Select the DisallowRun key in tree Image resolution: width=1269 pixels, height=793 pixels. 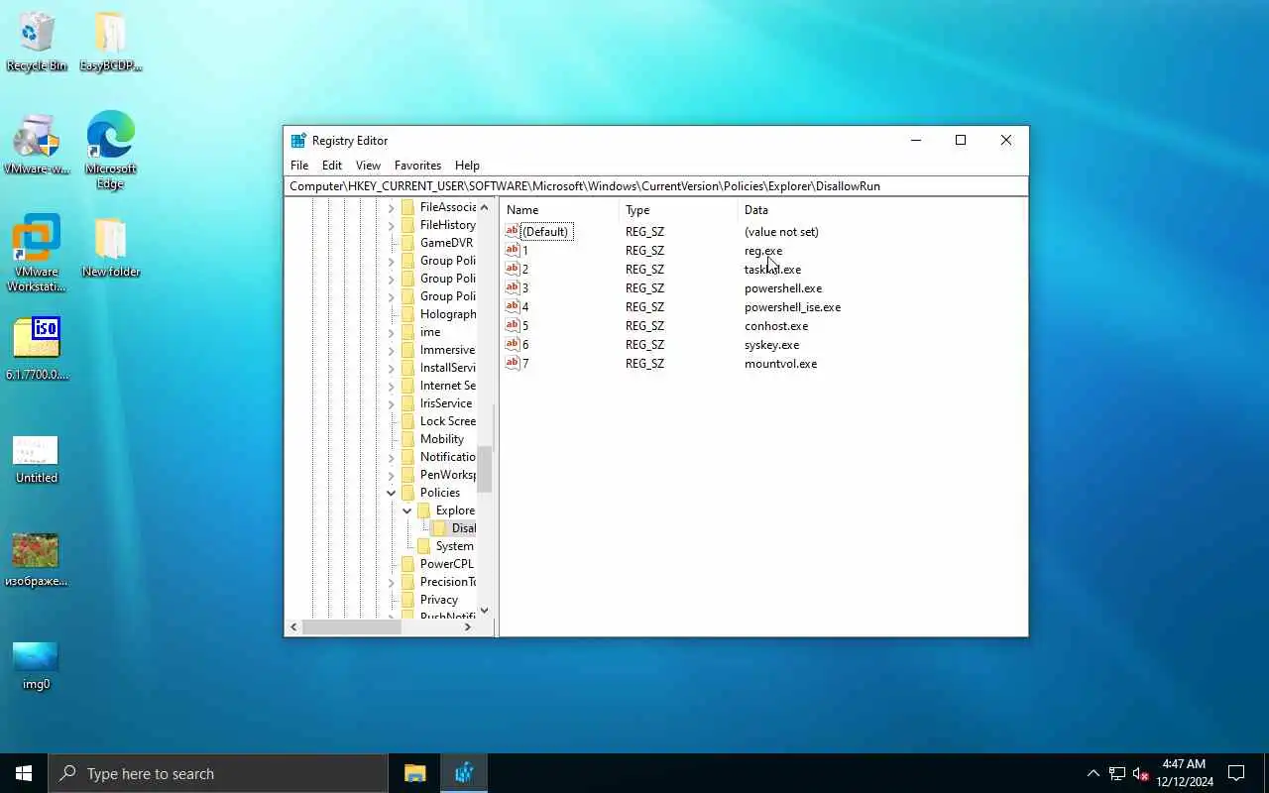(x=463, y=528)
